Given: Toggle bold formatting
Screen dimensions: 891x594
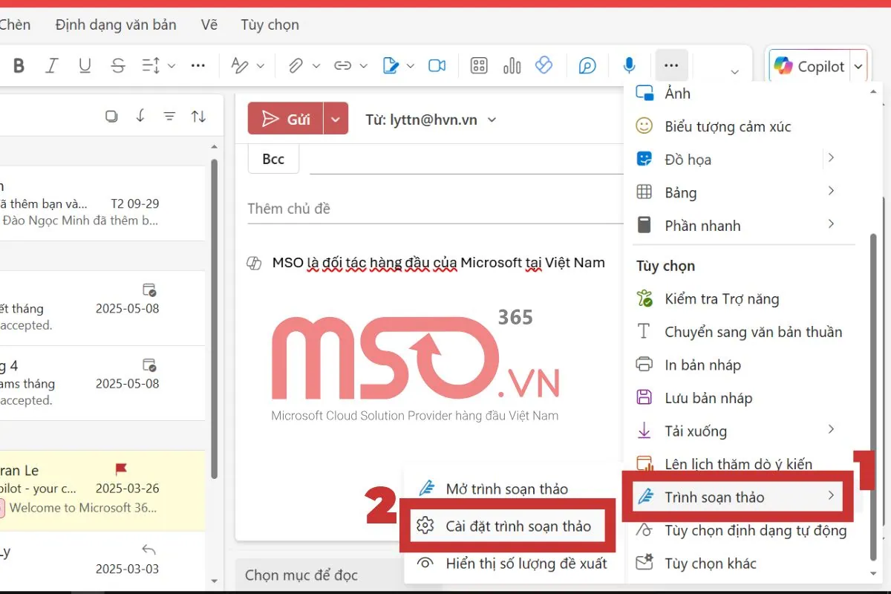Looking at the screenshot, I should (19, 65).
